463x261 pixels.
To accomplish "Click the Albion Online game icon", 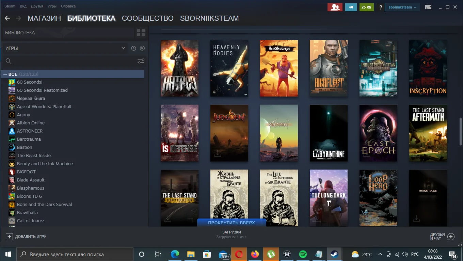I will click(12, 123).
